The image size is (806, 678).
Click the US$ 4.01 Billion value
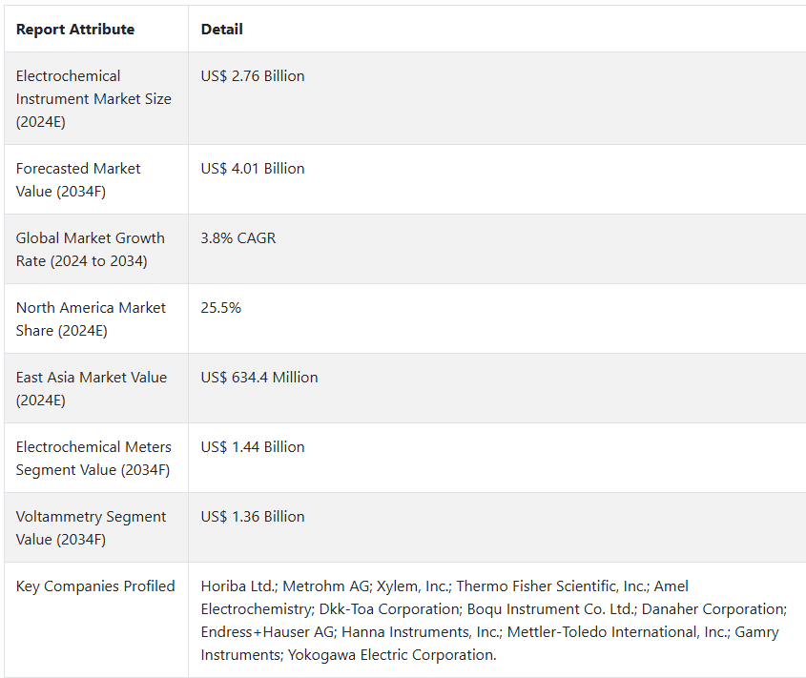[253, 169]
